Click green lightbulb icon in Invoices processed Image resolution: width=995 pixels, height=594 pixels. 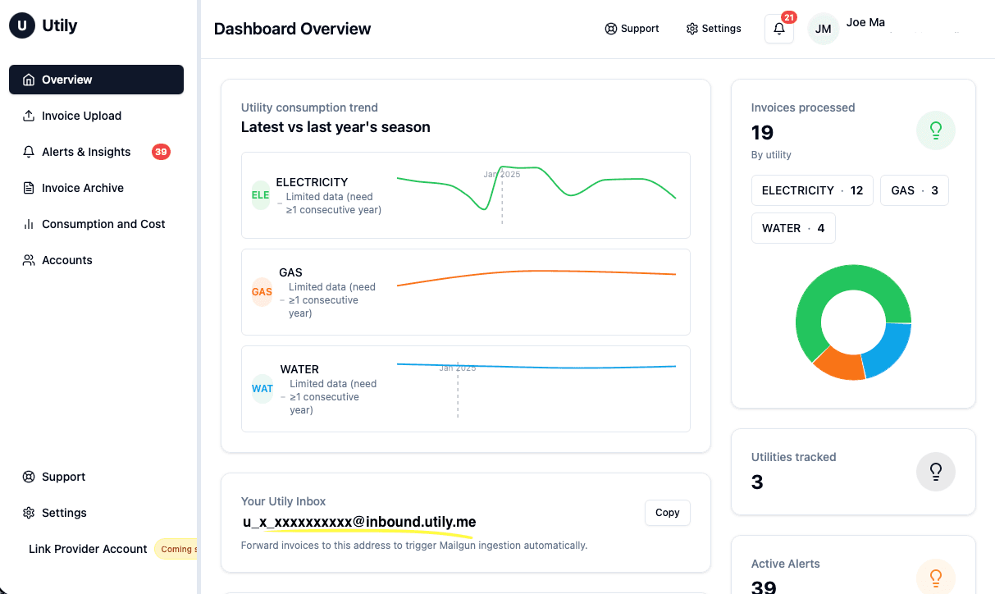click(935, 130)
